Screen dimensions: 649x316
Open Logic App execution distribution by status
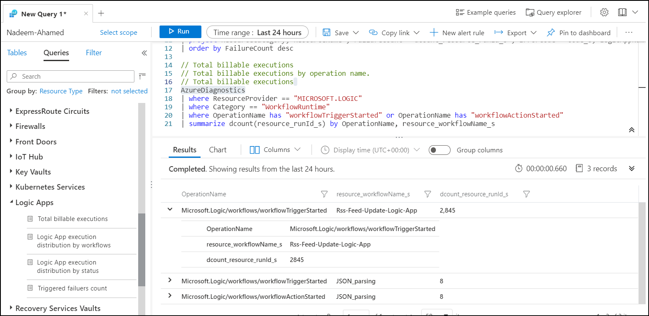[x=68, y=267]
